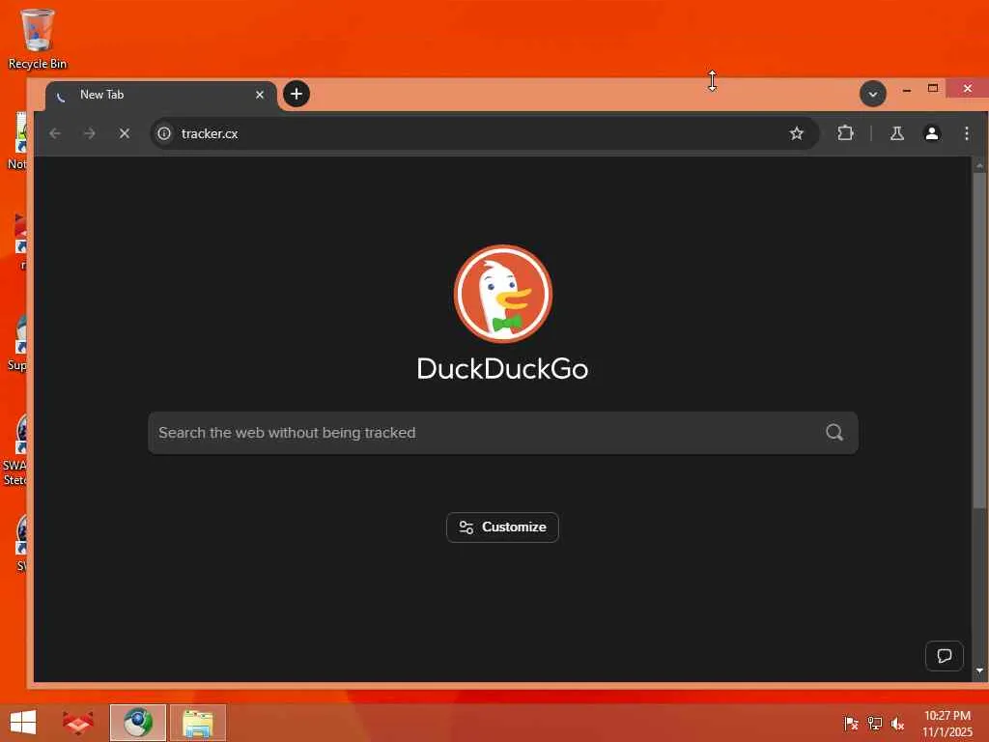Open File Explorer from the taskbar
Screen dimensions: 989x742
(x=198, y=723)
